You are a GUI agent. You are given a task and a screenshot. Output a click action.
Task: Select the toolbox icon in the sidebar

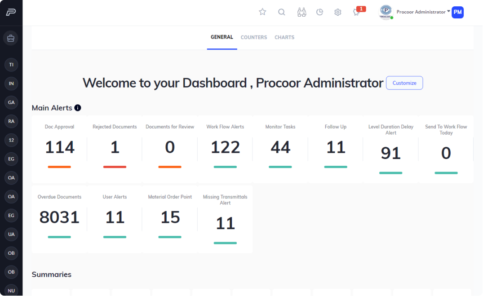click(11, 38)
